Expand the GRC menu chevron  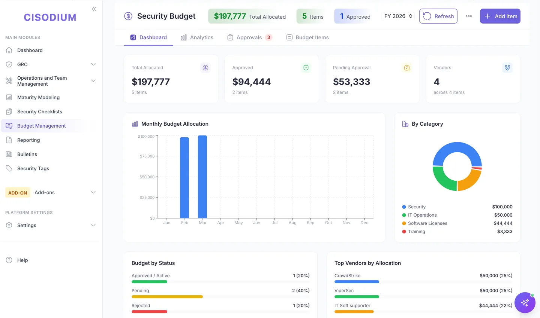[x=93, y=64]
